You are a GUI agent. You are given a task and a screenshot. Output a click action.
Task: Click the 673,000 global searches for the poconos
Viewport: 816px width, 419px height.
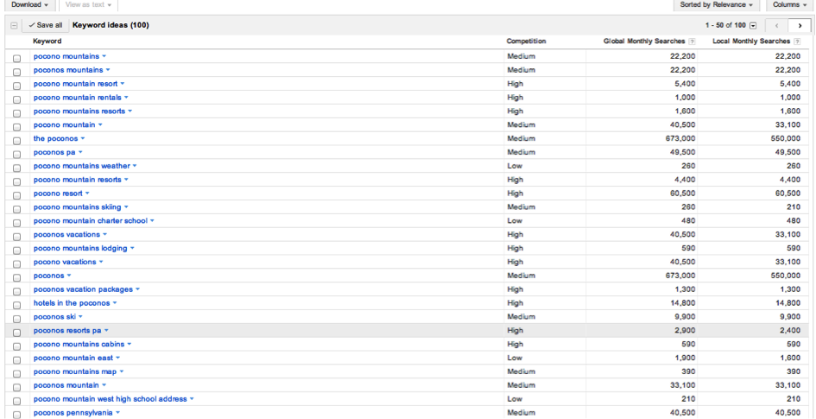pos(680,138)
